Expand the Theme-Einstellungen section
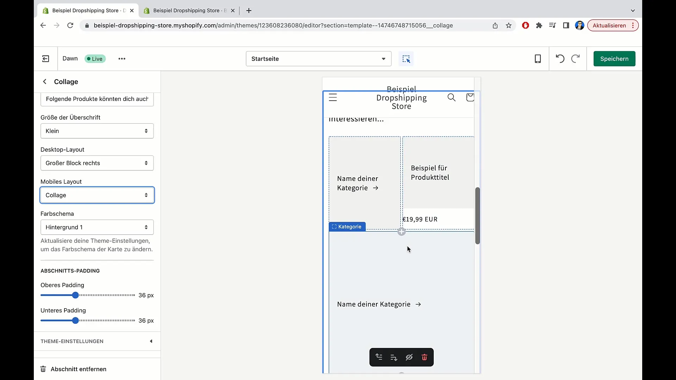The width and height of the screenshot is (676, 380). coord(97,341)
